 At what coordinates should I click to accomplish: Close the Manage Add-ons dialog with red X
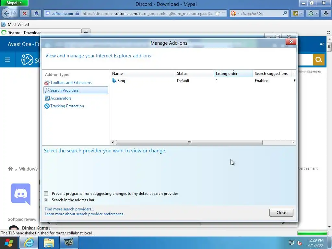click(x=291, y=41)
